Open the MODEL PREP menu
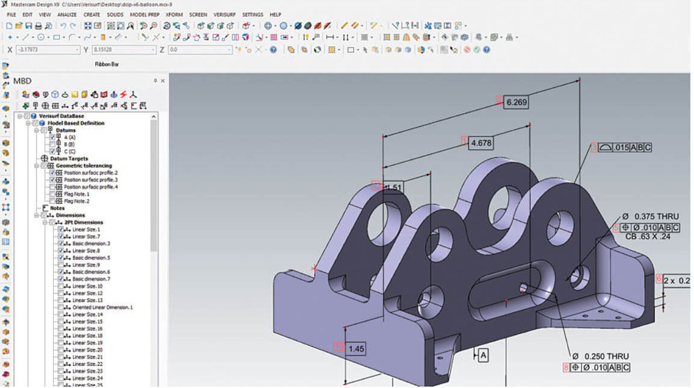694x388 pixels. click(x=144, y=14)
